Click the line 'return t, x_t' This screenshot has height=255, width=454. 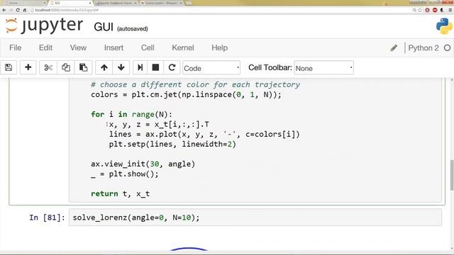[120, 193]
